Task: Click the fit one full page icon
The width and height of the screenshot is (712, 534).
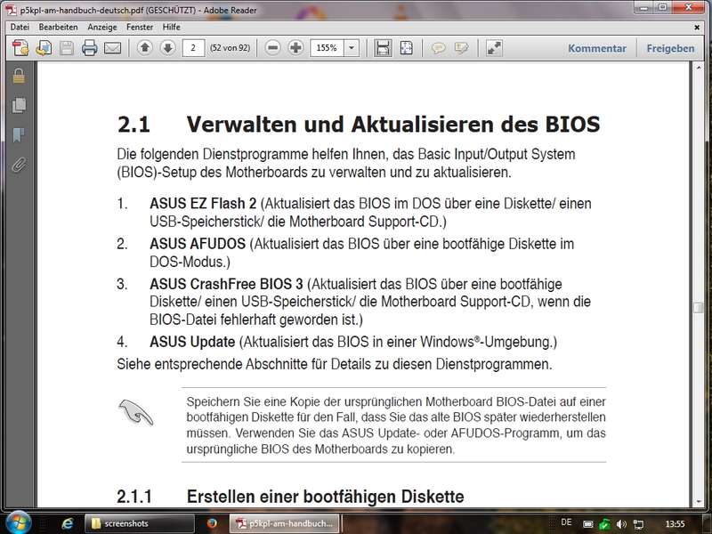Action: coord(407,48)
